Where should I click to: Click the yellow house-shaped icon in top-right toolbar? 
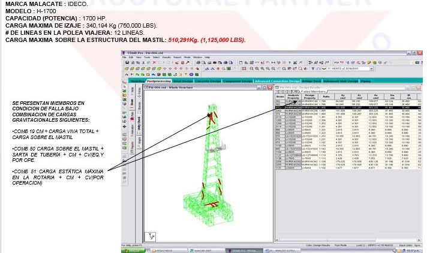(x=374, y=62)
